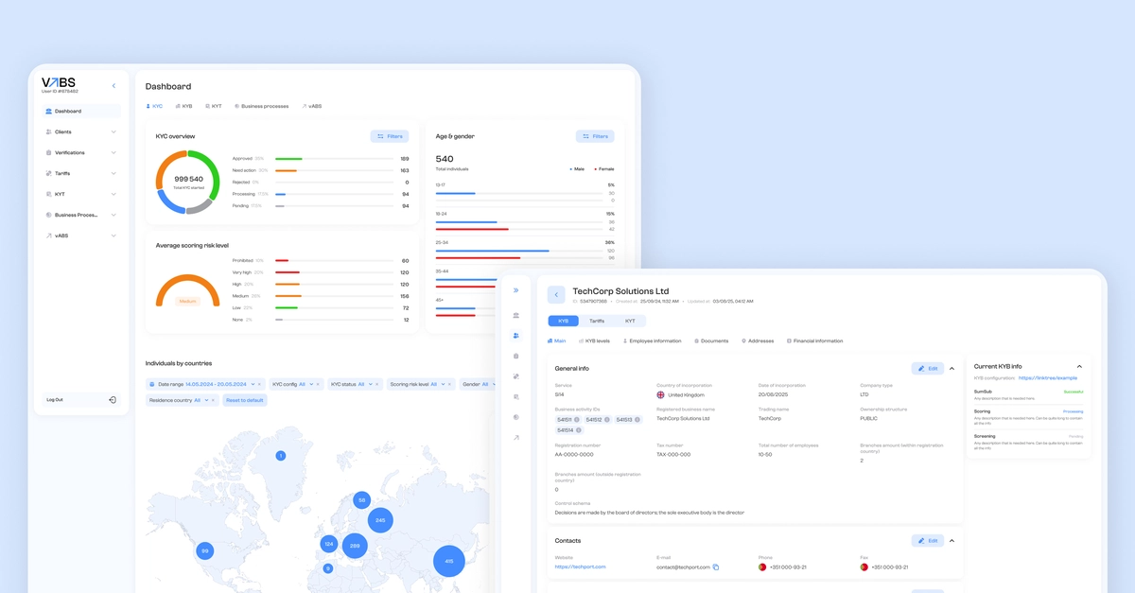Viewport: 1135px width, 593px height.
Task: Open the Employee information sub-tab
Action: pos(653,340)
